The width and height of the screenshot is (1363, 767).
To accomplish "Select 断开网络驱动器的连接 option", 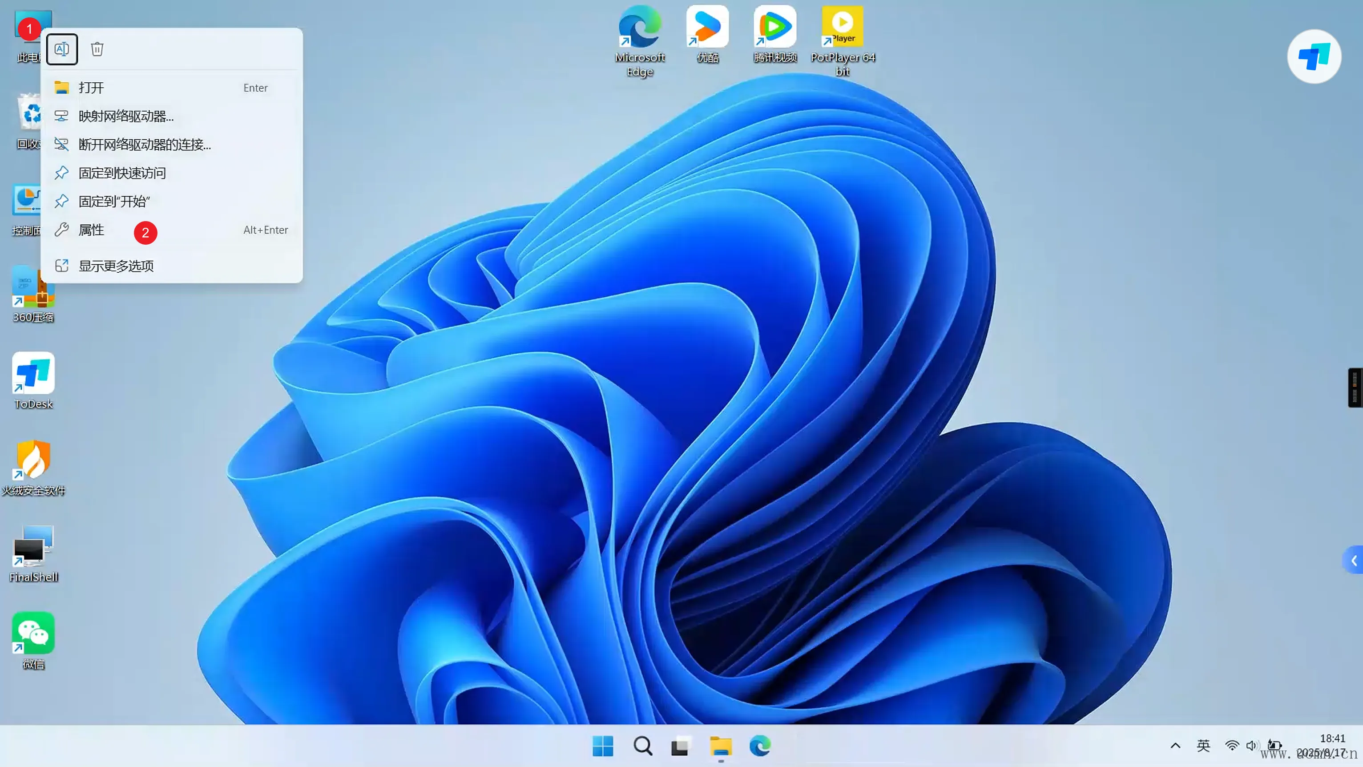I will pos(145,145).
